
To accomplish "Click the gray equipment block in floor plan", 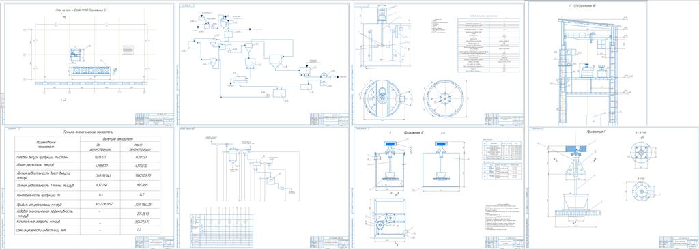I will (x=128, y=50).
